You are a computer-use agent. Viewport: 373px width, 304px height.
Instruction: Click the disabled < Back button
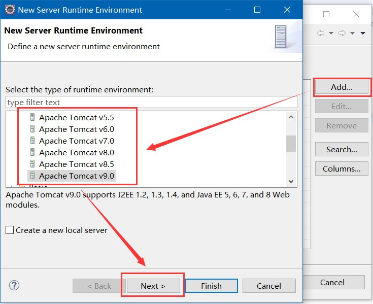(99, 286)
